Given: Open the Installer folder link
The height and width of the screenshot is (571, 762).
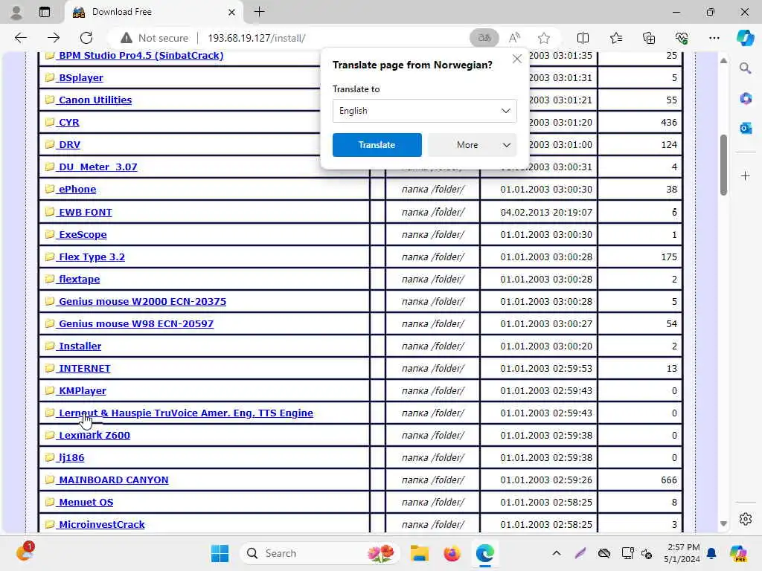Looking at the screenshot, I should click(80, 346).
